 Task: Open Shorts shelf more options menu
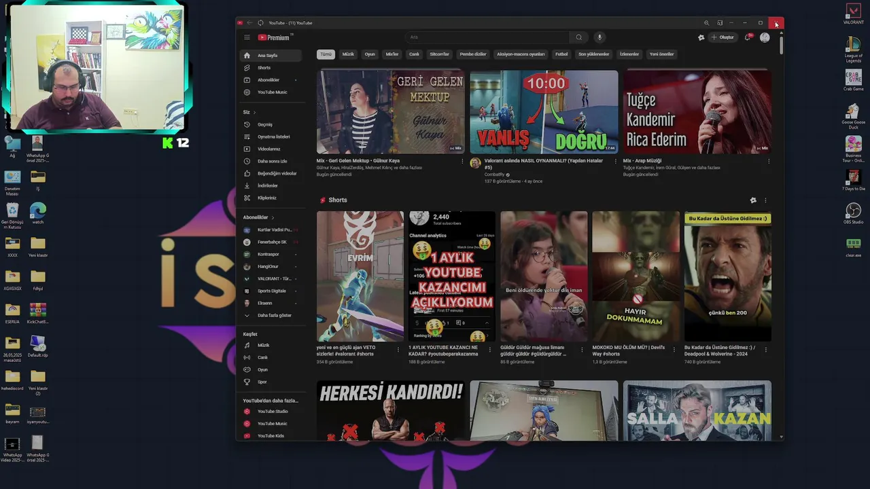(765, 200)
